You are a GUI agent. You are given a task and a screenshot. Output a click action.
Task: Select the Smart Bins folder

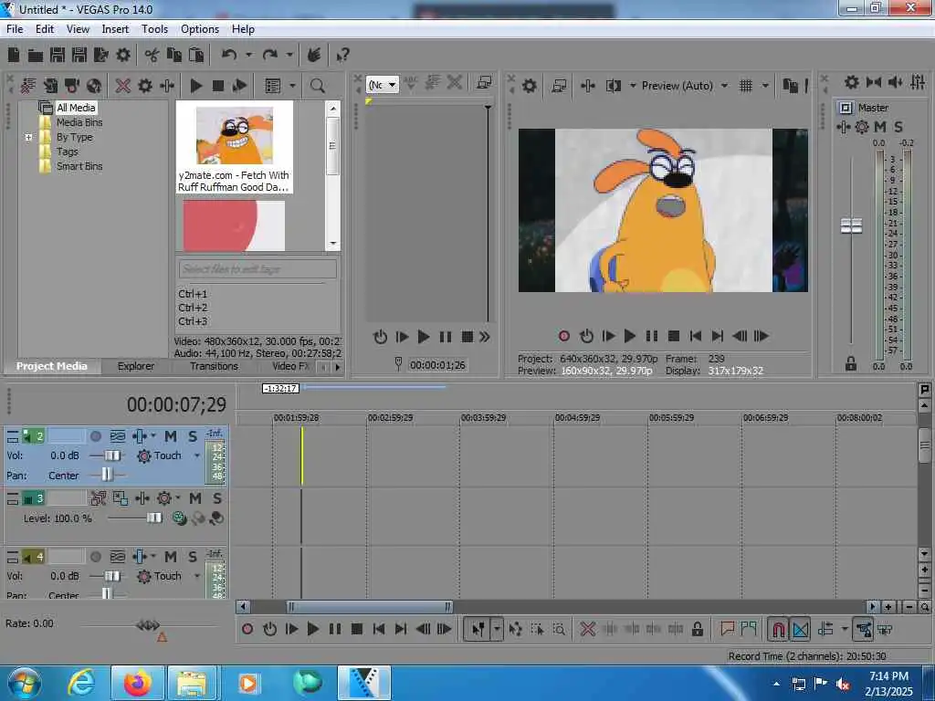click(79, 166)
